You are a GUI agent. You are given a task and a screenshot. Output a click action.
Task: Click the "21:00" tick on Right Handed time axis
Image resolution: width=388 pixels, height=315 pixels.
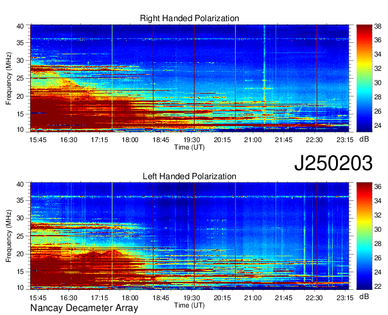point(253,140)
